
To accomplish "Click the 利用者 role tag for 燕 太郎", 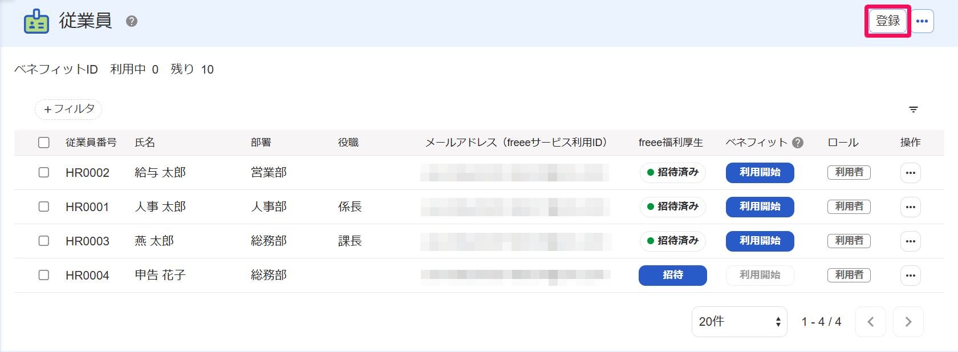I will click(x=849, y=241).
